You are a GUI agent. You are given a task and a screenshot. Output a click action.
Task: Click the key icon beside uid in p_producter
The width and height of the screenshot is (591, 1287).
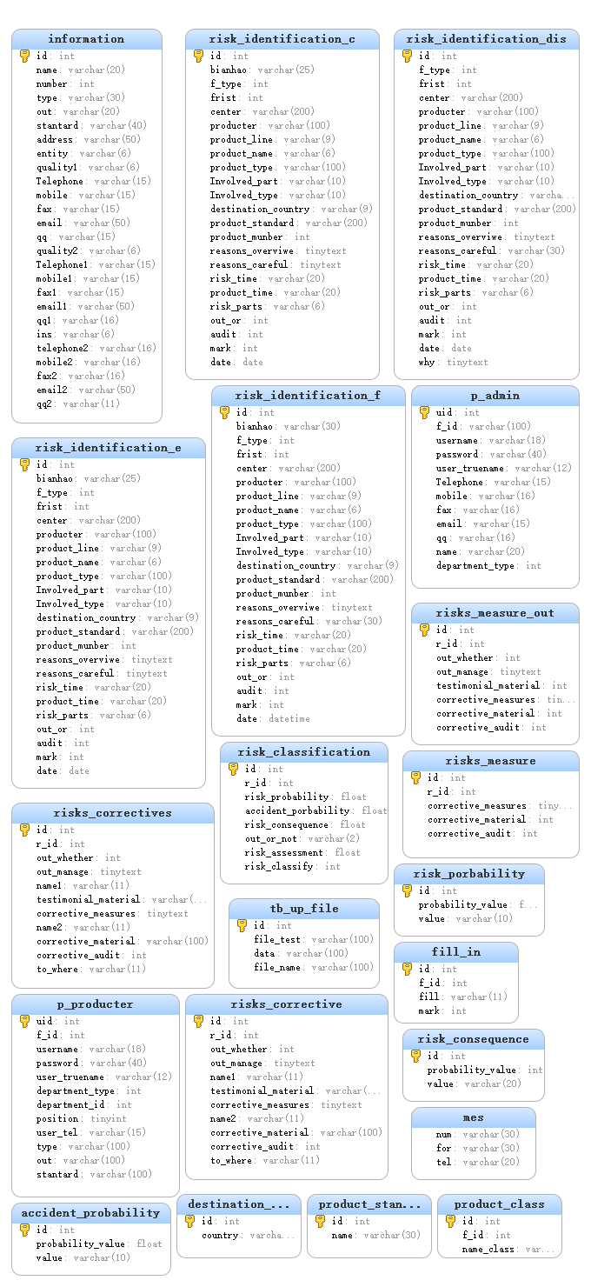click(24, 1021)
